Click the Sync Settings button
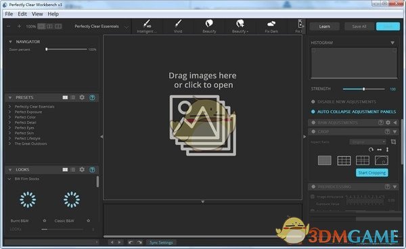 click(x=161, y=242)
